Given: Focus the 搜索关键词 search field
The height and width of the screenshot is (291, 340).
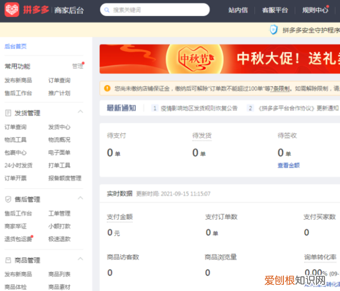Looking at the screenshot, I should coord(155,10).
